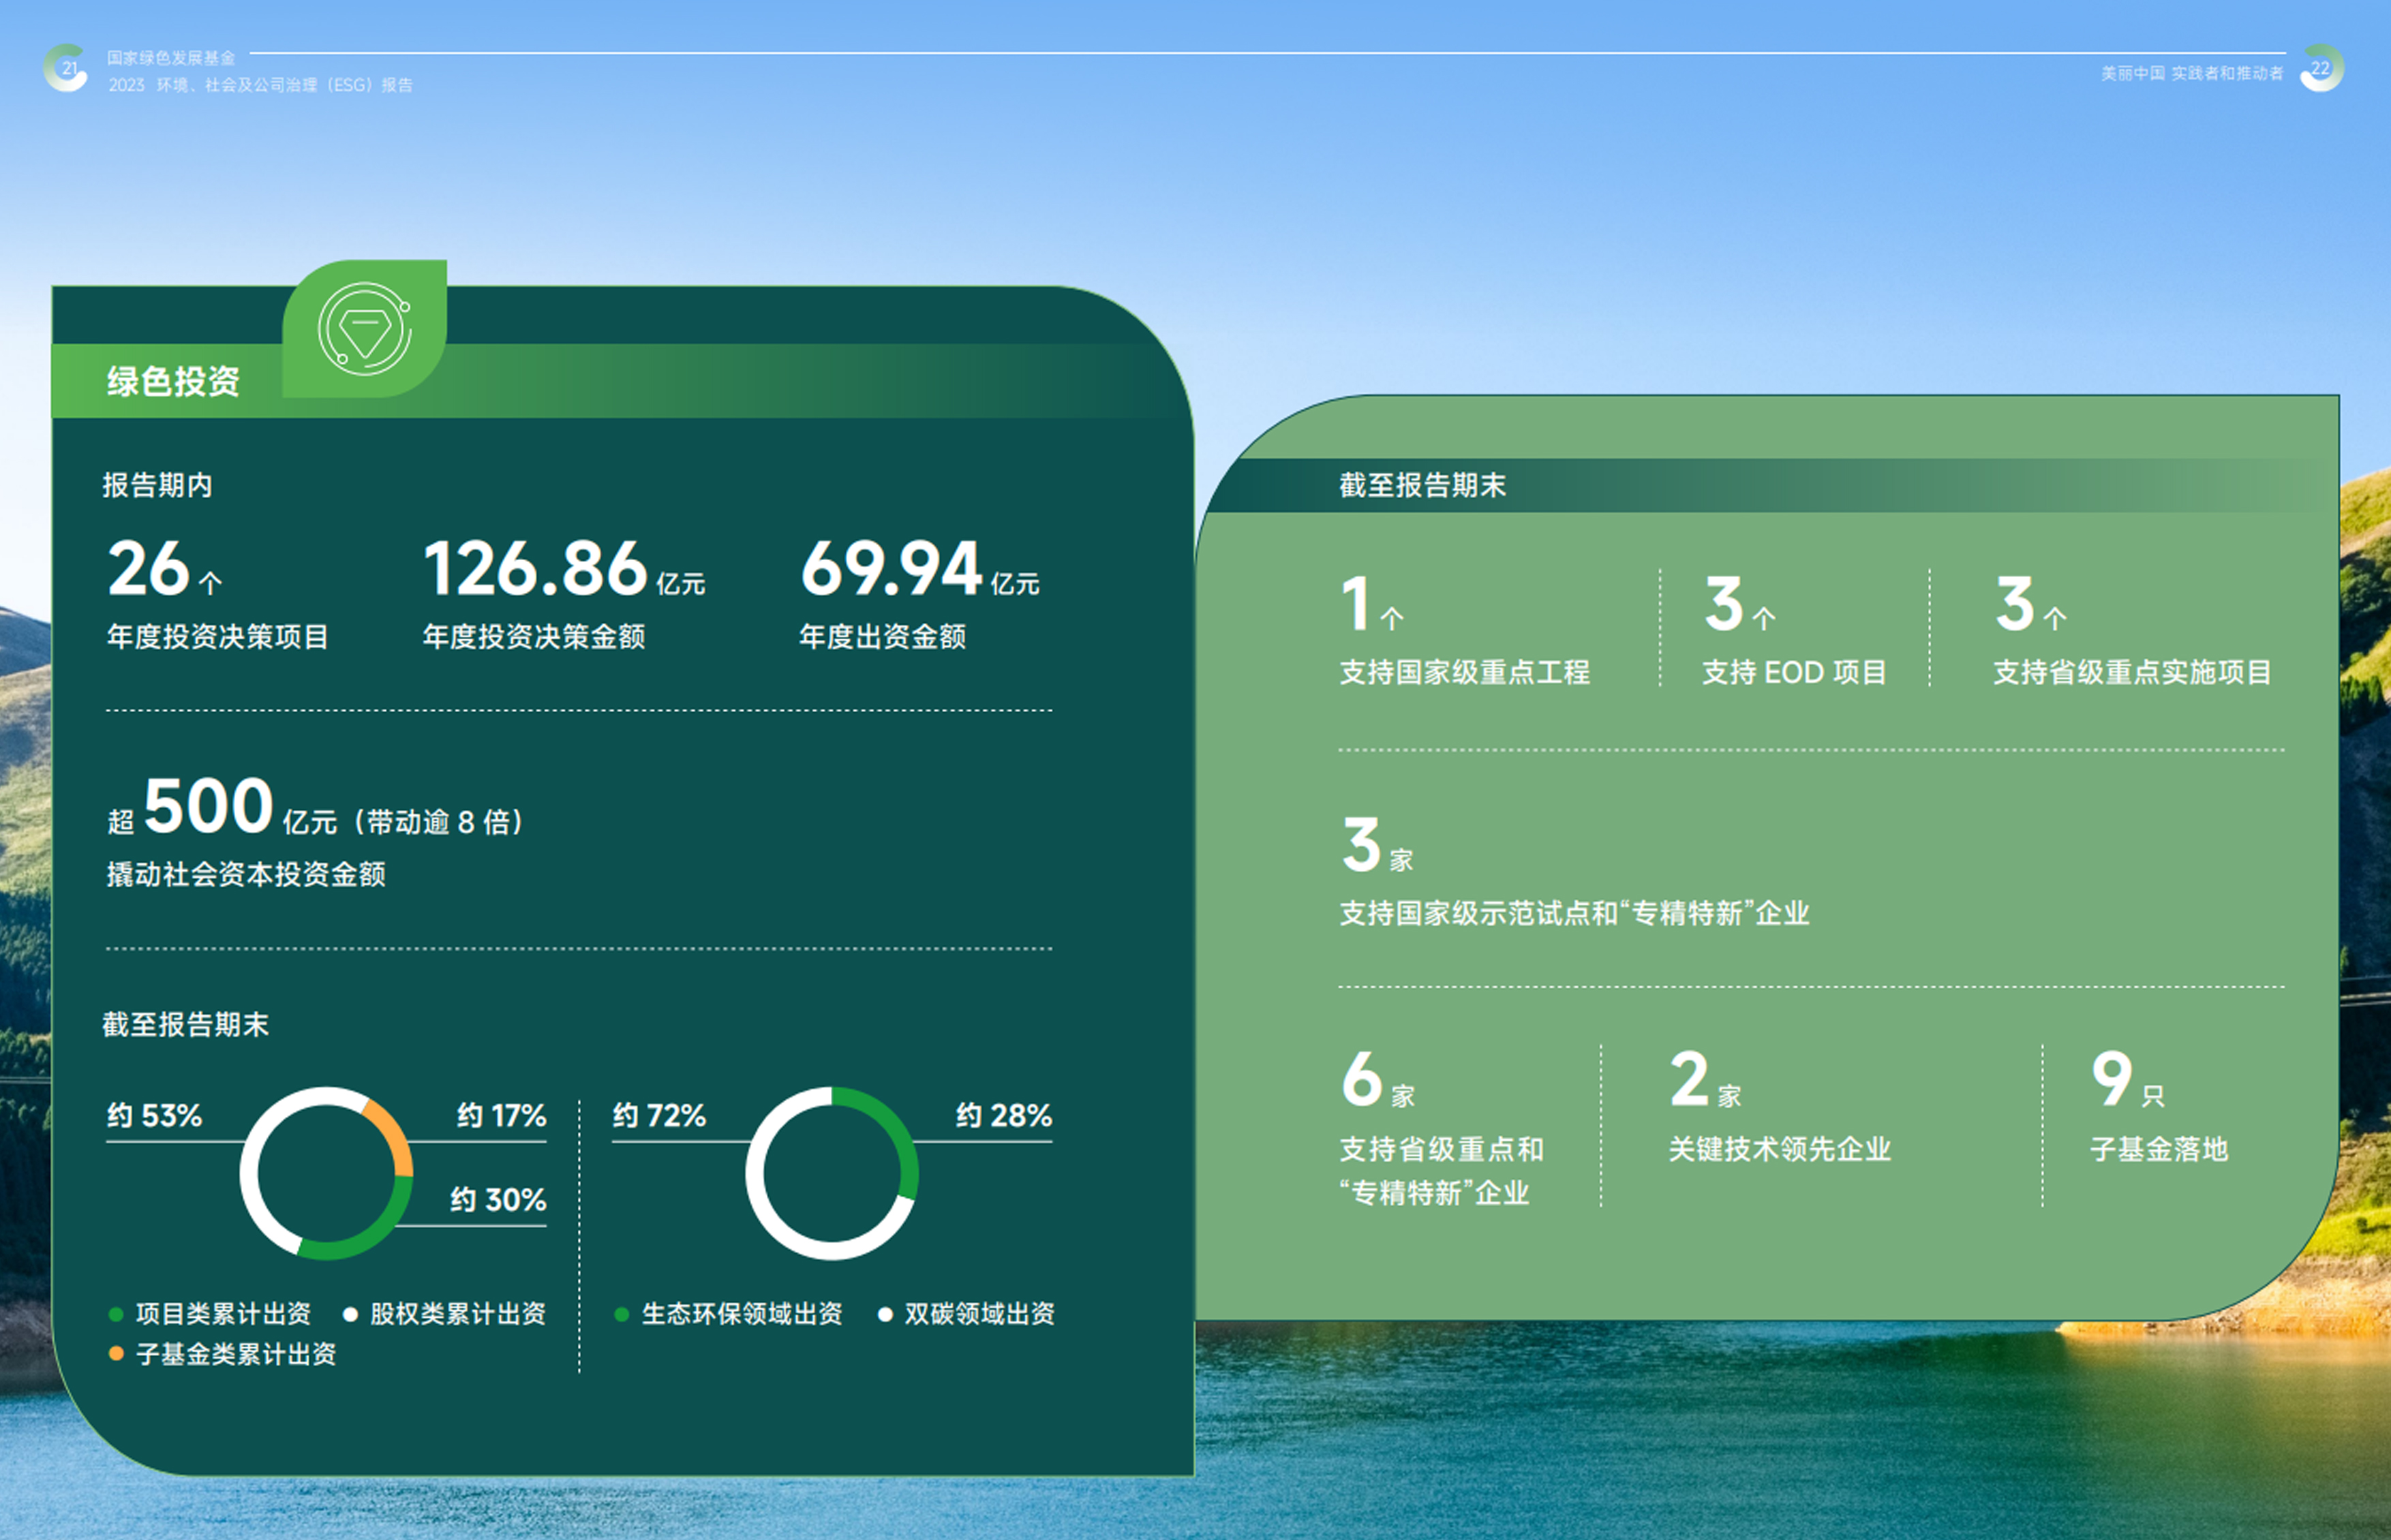
Task: Click the 撬动社会资本投资金额 label
Action: coord(246,874)
